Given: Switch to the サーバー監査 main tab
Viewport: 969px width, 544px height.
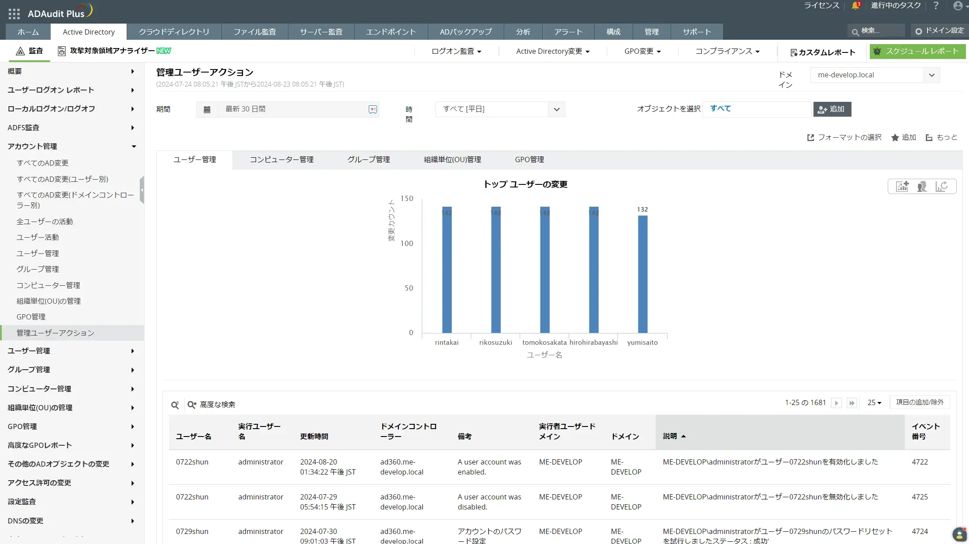Looking at the screenshot, I should point(321,32).
